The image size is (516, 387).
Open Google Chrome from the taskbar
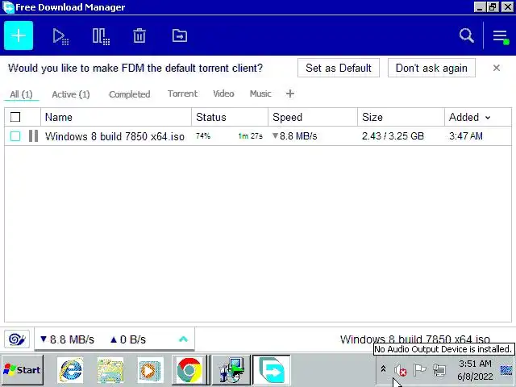(x=189, y=370)
